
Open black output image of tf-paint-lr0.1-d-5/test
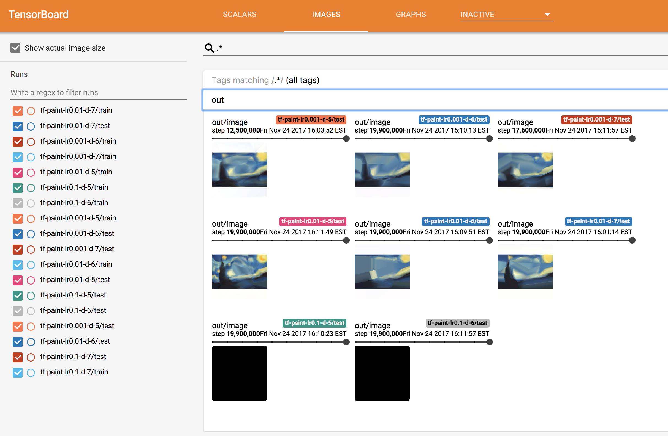pyautogui.click(x=239, y=374)
